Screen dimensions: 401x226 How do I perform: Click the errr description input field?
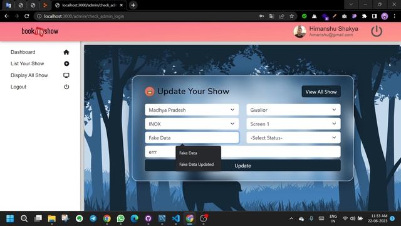pos(242,152)
